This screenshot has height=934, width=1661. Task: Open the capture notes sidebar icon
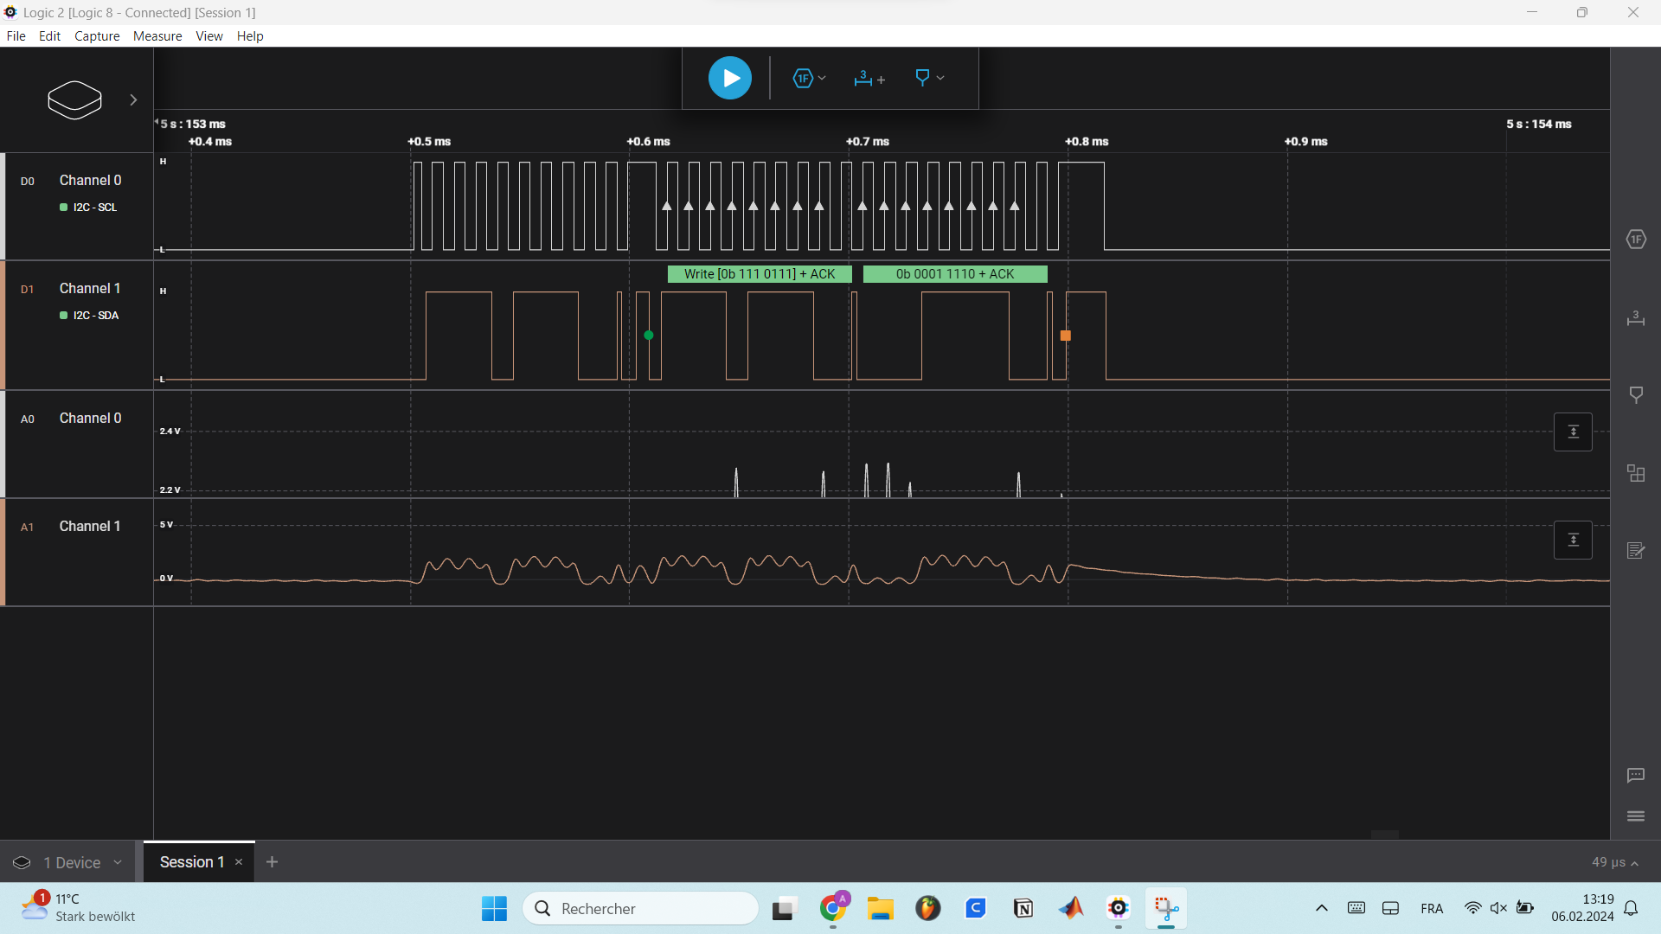click(1636, 550)
